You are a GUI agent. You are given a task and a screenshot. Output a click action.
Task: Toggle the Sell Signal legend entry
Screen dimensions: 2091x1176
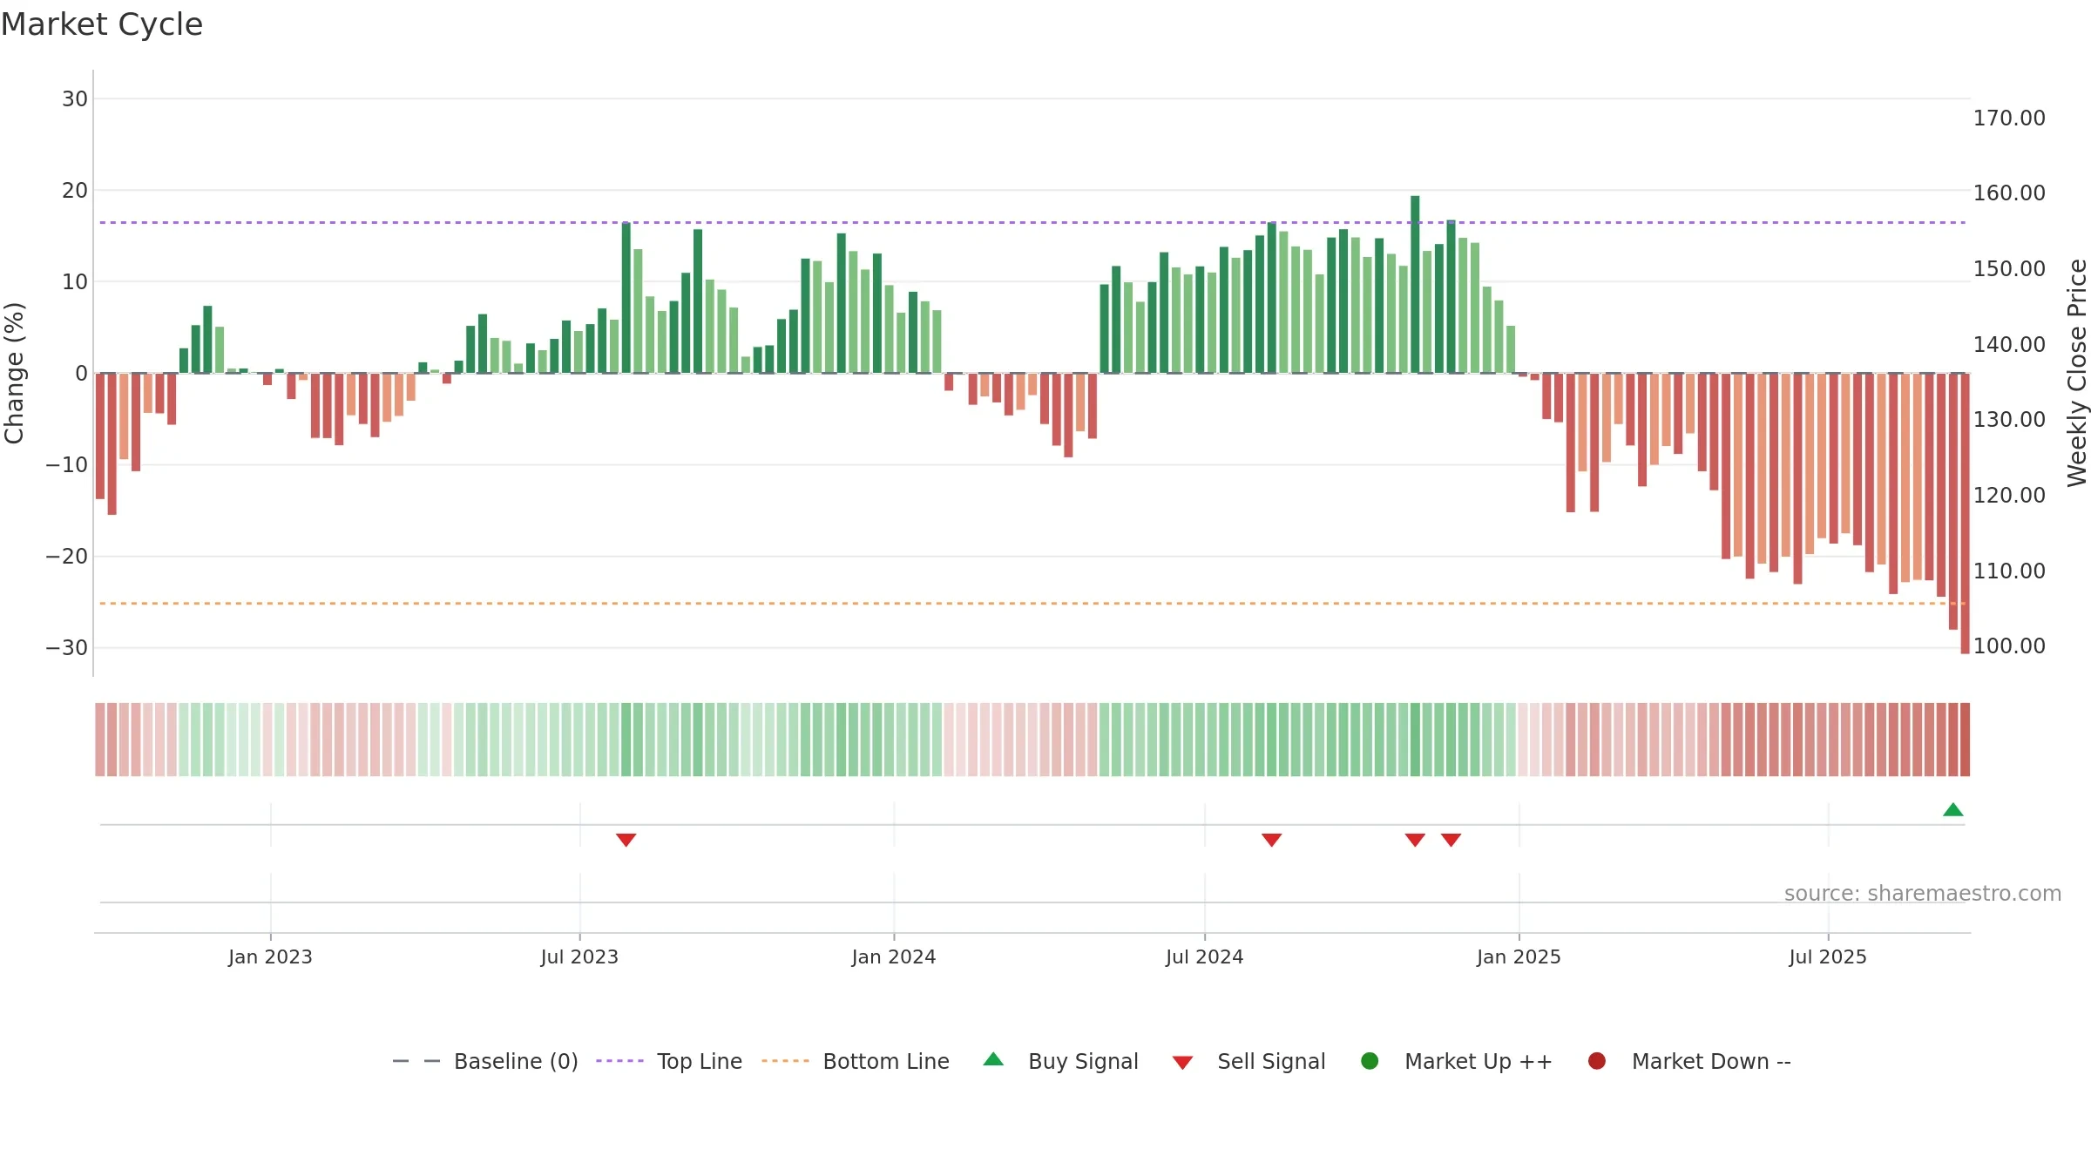[1249, 1061]
